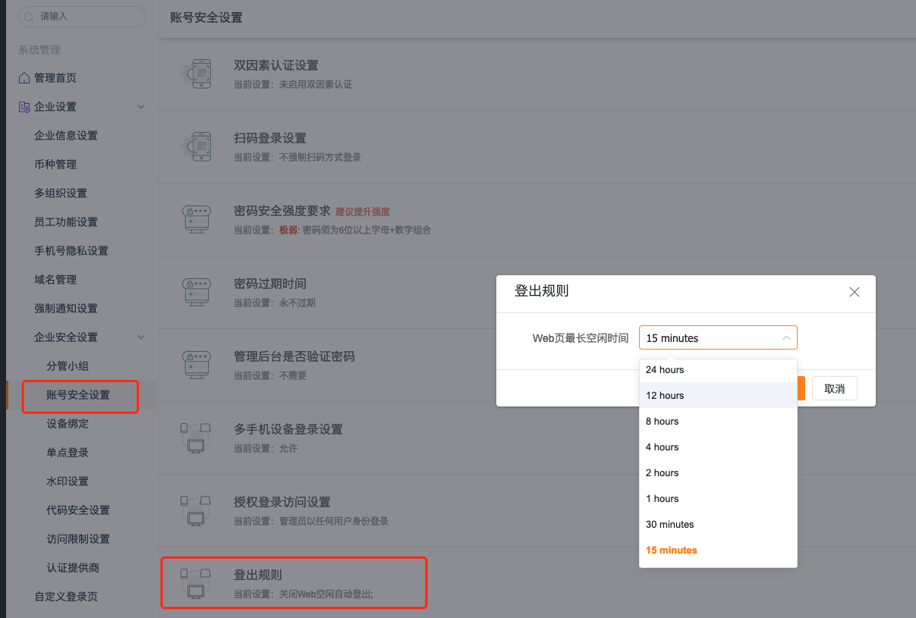
Task: Choose the 30 minutes idle time option
Action: (x=670, y=524)
